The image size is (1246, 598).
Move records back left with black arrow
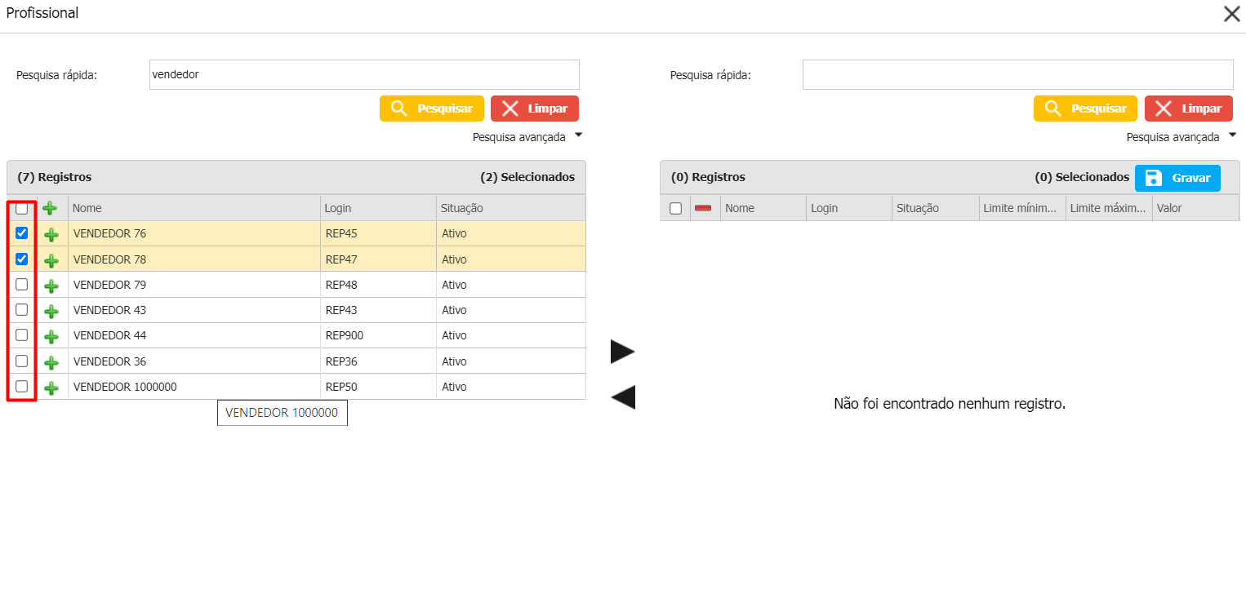click(622, 397)
